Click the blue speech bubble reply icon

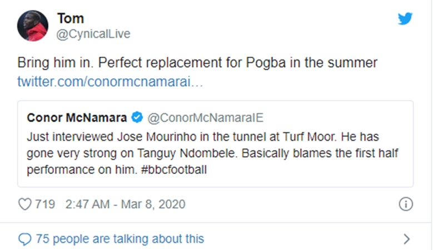[x=24, y=239]
